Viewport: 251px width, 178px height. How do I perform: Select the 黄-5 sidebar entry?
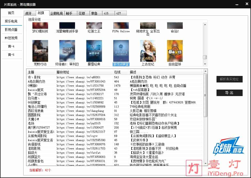(11, 55)
